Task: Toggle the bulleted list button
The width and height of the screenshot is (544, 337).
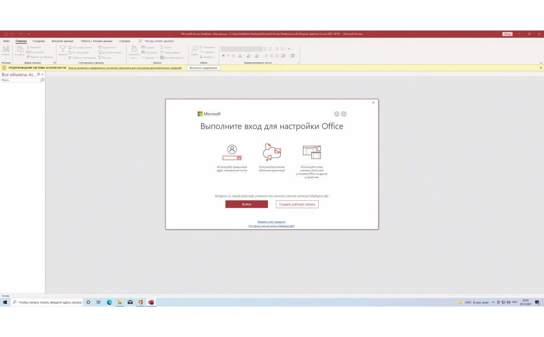Action: 265,49
